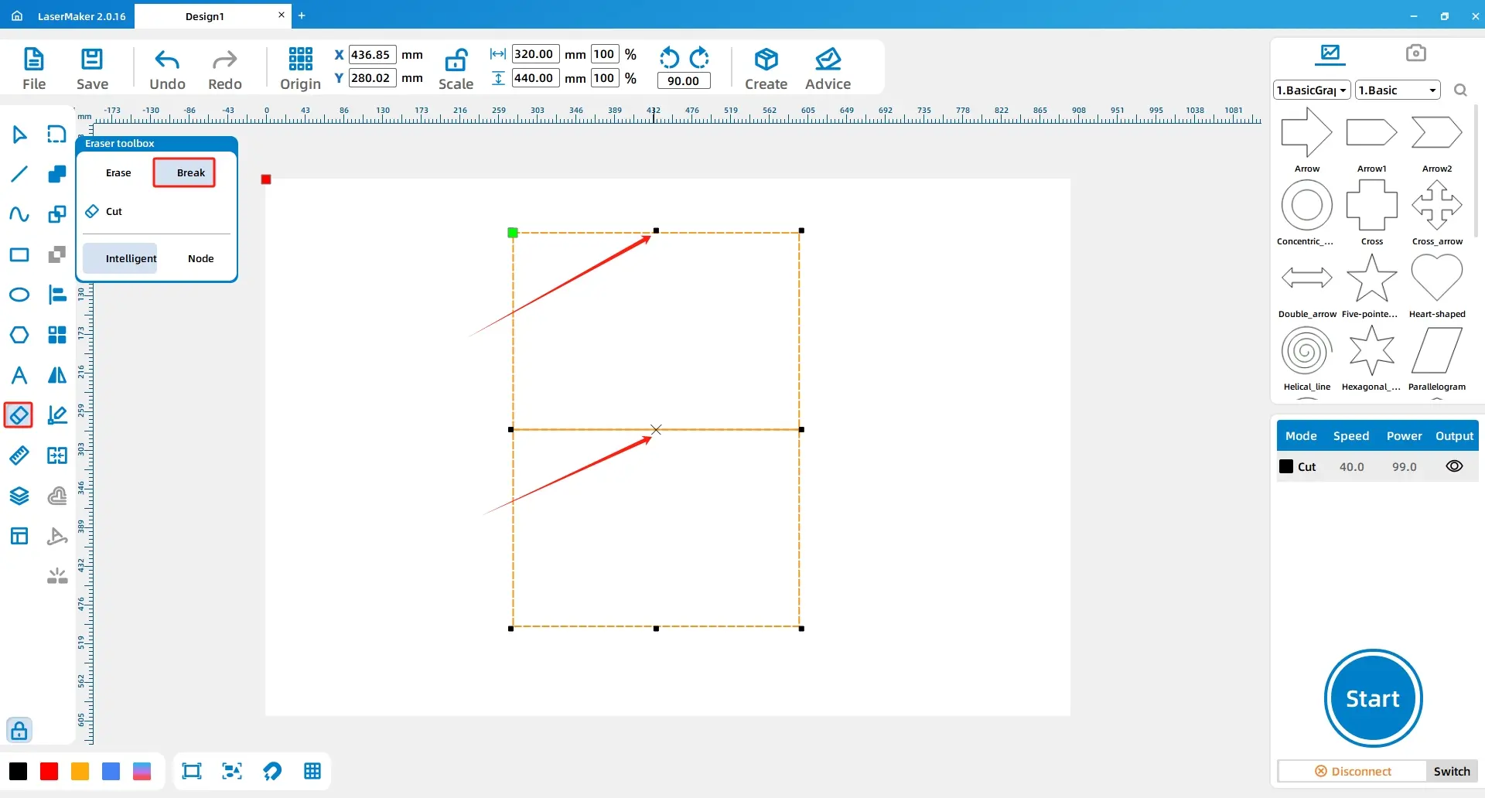The height and width of the screenshot is (798, 1485).
Task: Rotate counterclockwise with the left rotate icon
Action: point(669,58)
